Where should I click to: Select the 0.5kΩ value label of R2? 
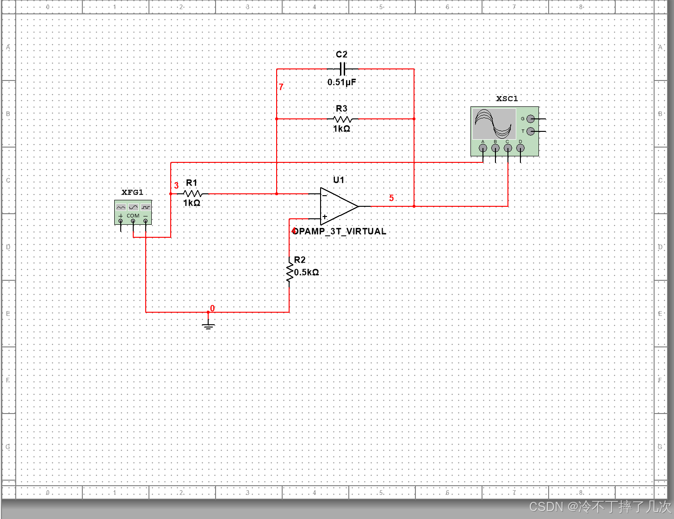(307, 272)
